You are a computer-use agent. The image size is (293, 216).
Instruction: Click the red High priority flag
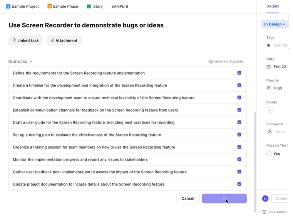[269, 88]
